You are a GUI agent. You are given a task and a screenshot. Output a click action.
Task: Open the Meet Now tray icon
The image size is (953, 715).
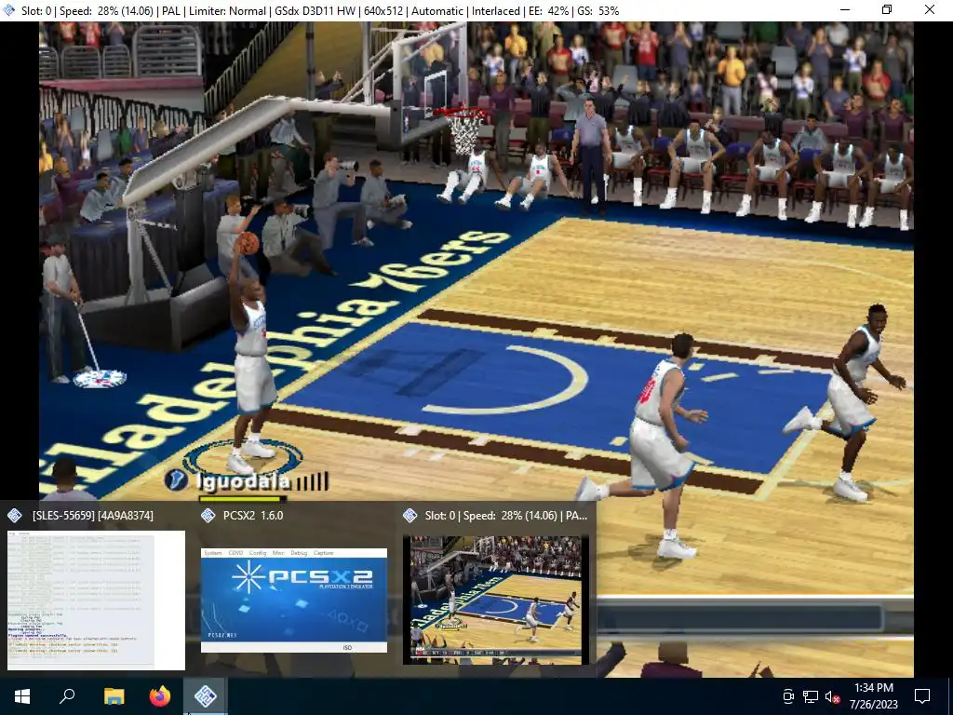787,696
